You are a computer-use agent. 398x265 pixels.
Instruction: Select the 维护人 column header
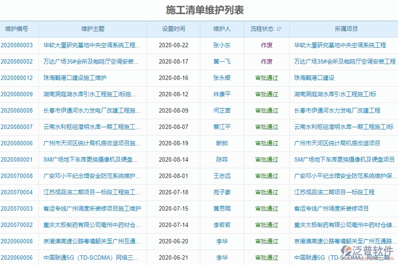[222, 29]
